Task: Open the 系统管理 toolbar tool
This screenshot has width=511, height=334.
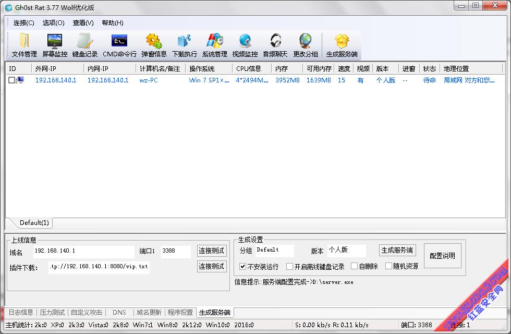Action: click(214, 45)
